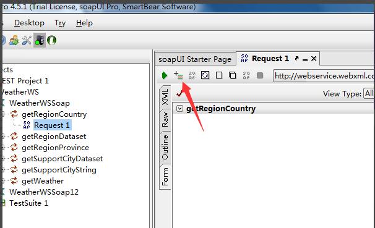Click the second gray SOAP toolbar icon
This screenshot has height=228, width=375.
point(246,75)
